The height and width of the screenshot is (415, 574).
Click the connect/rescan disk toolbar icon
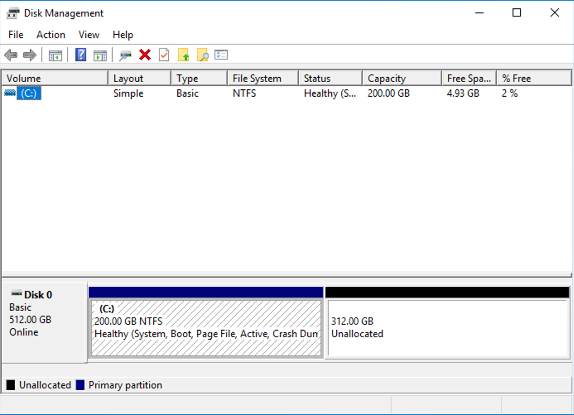(125, 55)
